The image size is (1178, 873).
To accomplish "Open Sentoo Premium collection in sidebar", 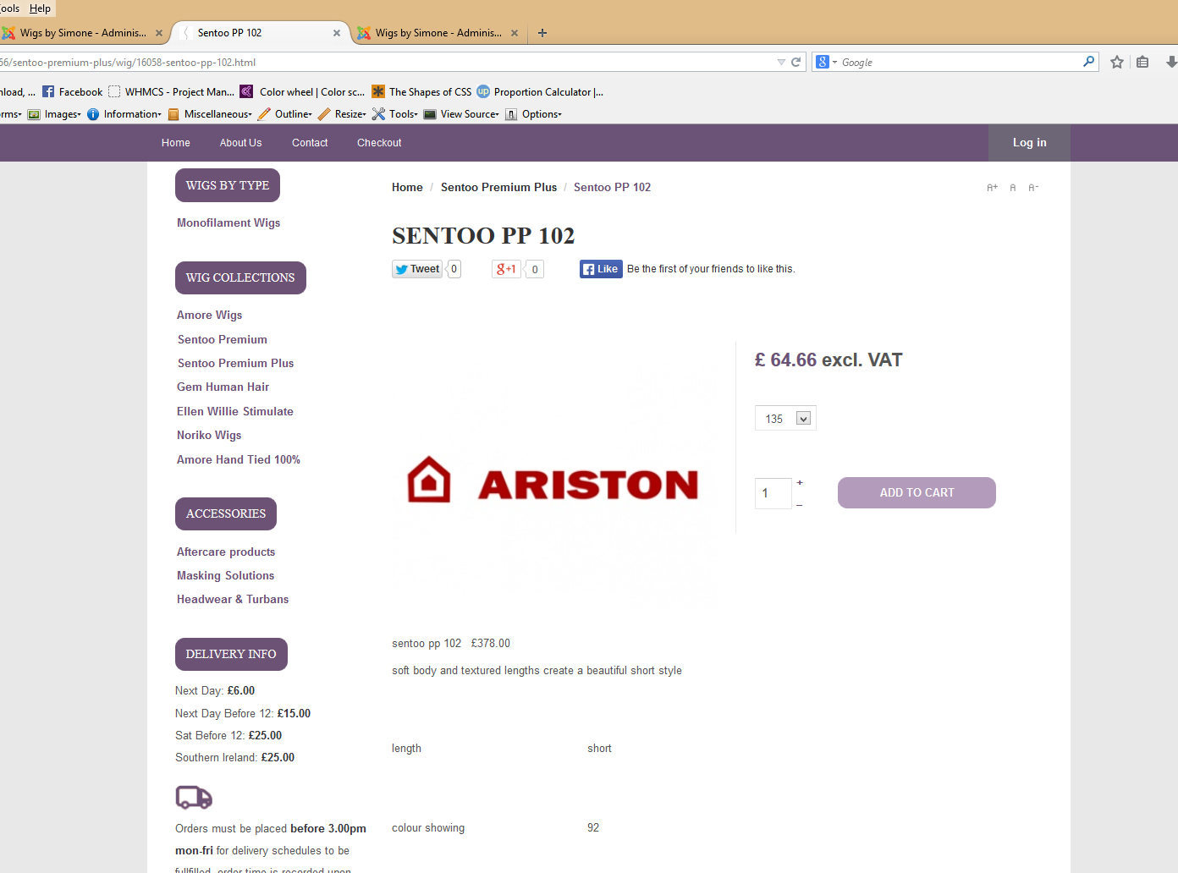I will (223, 339).
